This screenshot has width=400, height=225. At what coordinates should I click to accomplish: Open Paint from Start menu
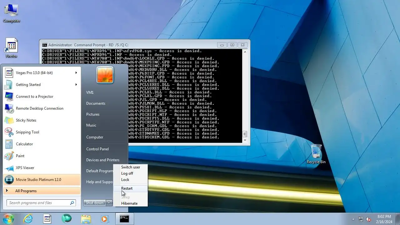pyautogui.click(x=42, y=156)
